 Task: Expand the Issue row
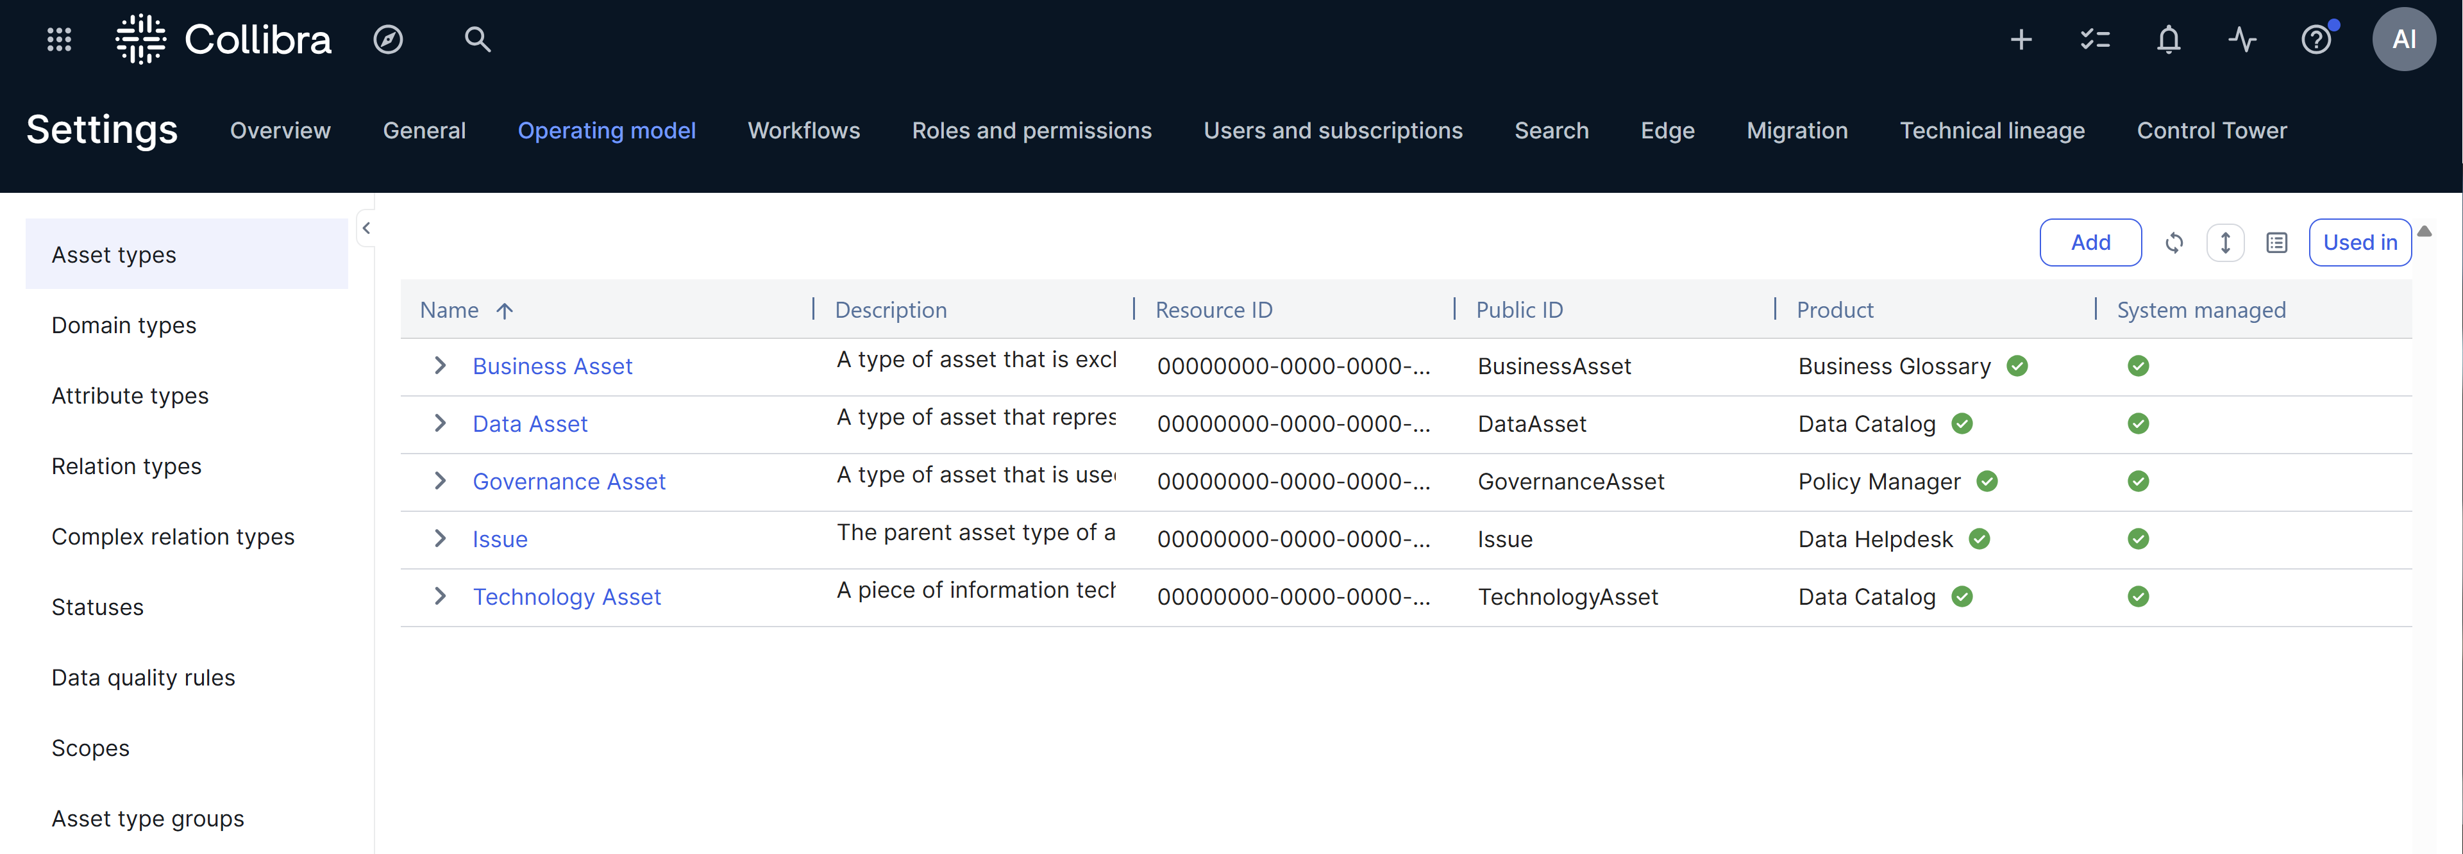(x=440, y=539)
